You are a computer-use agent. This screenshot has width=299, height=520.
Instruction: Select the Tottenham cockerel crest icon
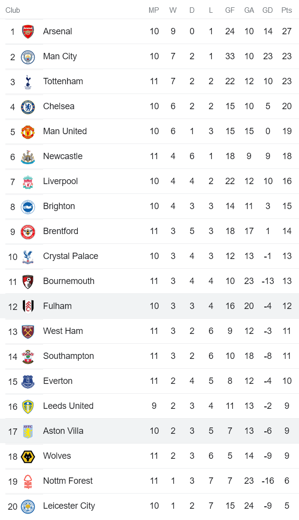click(x=28, y=82)
